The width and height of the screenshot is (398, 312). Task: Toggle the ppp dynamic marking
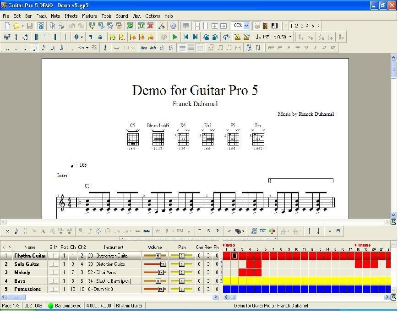[271, 48]
